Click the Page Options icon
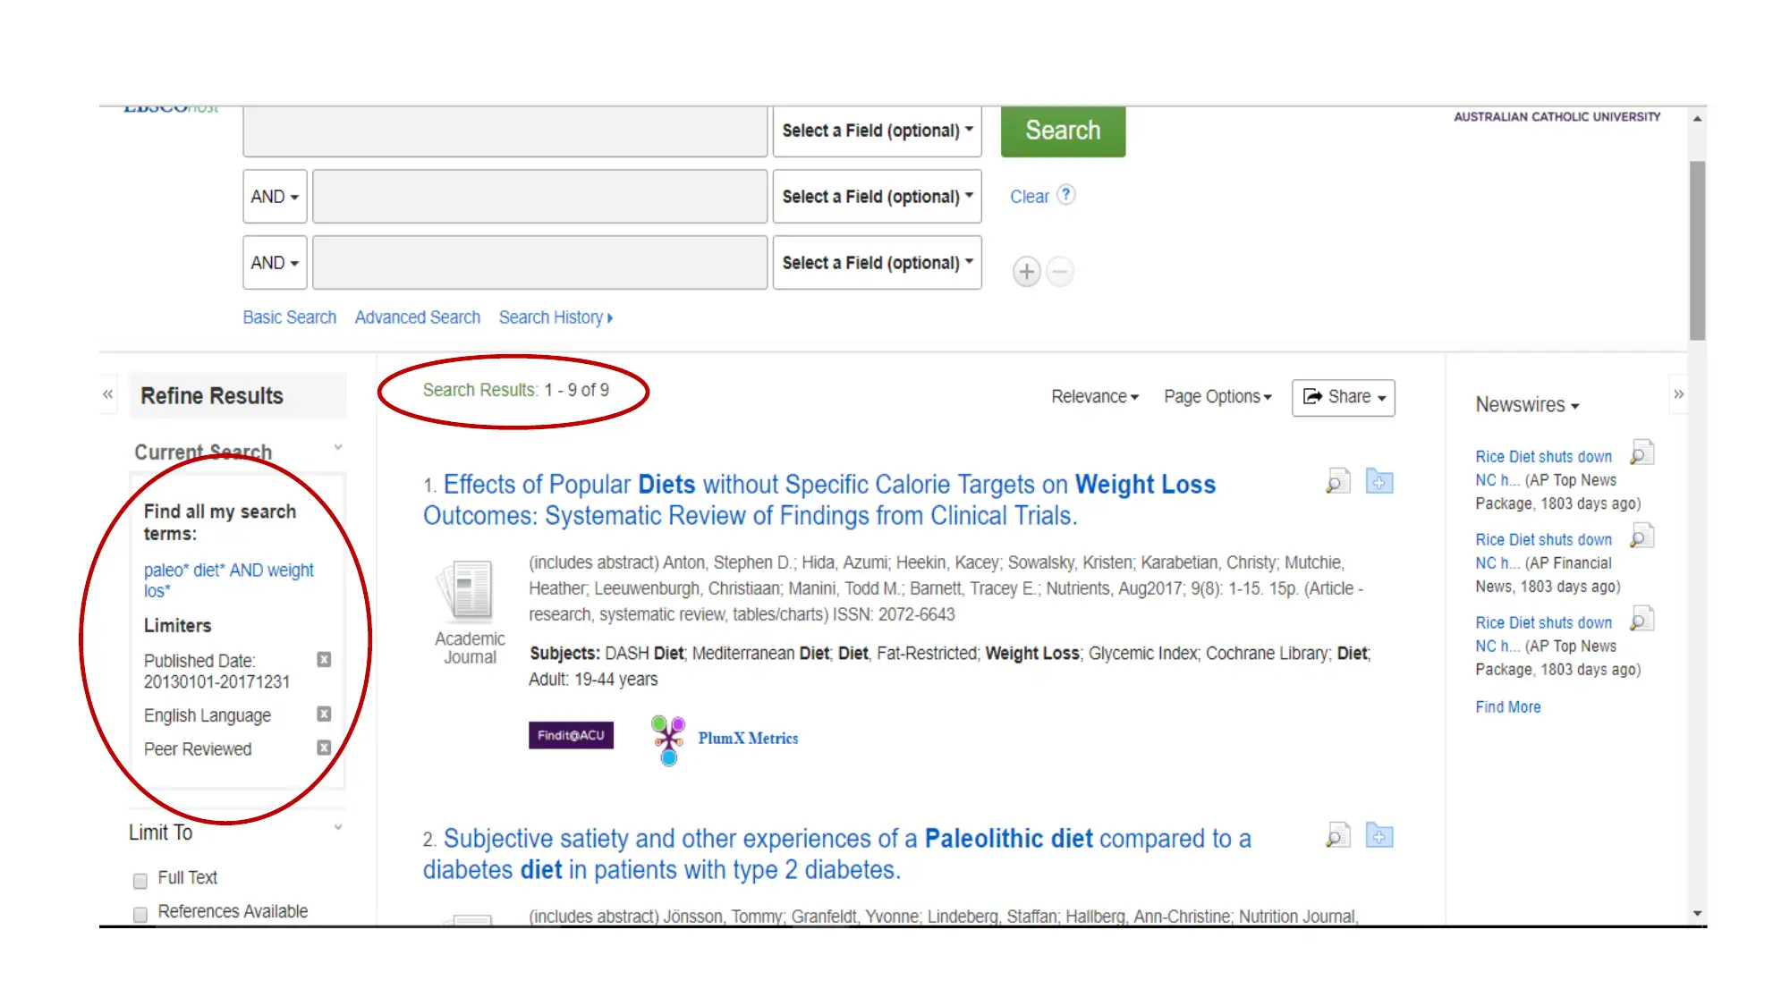The width and height of the screenshot is (1790, 1006). coord(1216,397)
